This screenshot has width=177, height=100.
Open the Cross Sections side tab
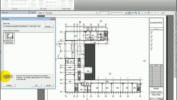tap(175, 49)
